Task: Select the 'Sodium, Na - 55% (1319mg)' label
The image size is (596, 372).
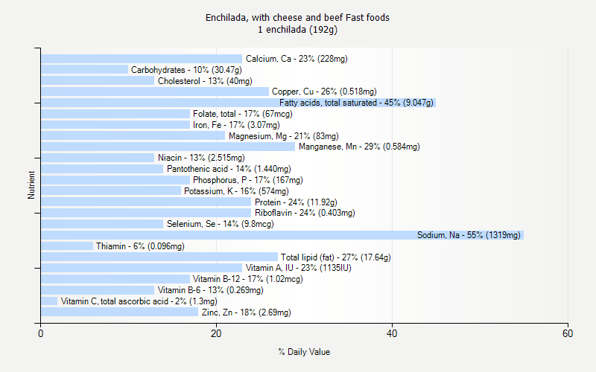Action: [x=469, y=235]
